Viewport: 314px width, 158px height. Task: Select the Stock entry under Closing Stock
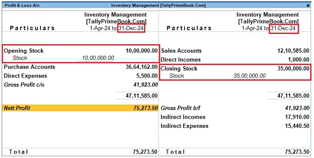pyautogui.click(x=177, y=76)
